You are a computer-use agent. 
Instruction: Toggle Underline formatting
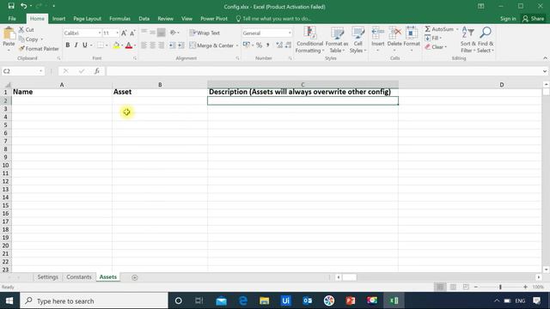[84, 45]
